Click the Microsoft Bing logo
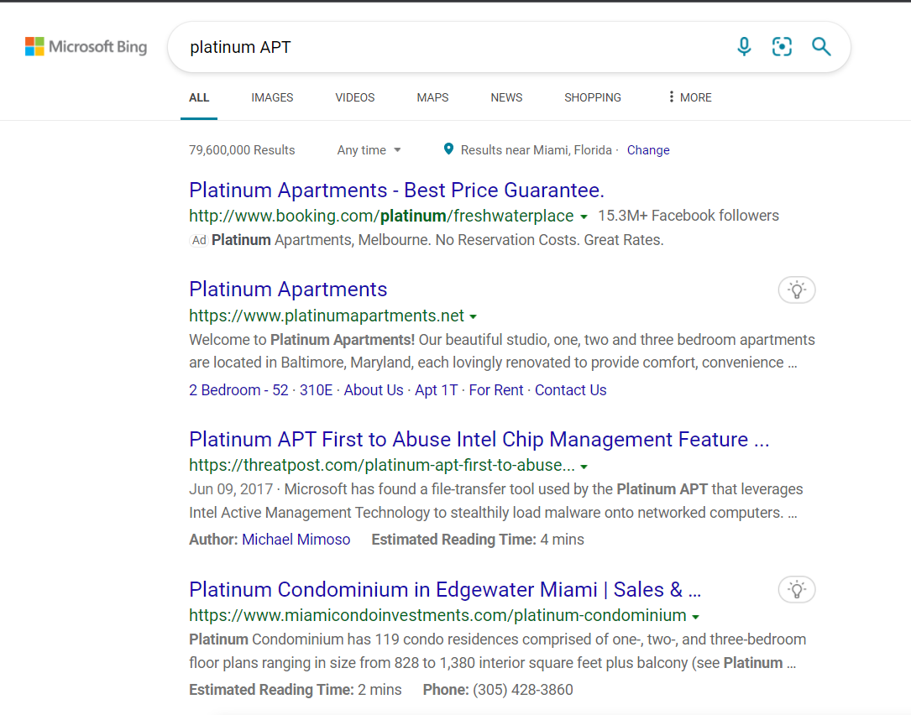The image size is (911, 715). coord(86,47)
